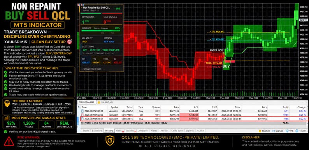Click the TP1 4396.587 level label on chart
This screenshot has height=150, width=309.
click(218, 39)
